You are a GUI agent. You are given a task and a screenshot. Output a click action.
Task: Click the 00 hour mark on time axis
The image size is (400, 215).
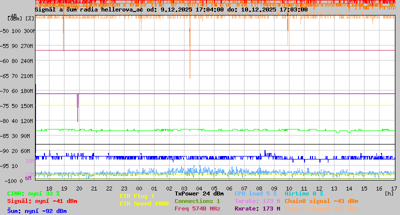[x=139, y=188]
